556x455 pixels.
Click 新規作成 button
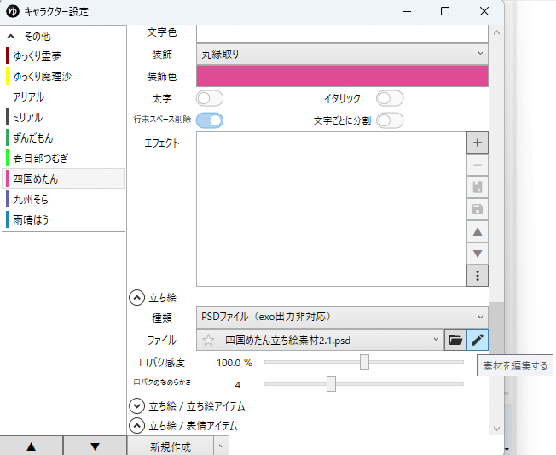pos(171,446)
